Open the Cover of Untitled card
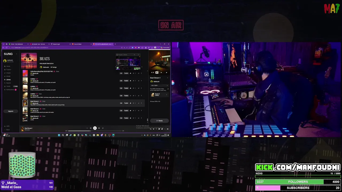The height and width of the screenshot is (192, 342). tap(159, 95)
